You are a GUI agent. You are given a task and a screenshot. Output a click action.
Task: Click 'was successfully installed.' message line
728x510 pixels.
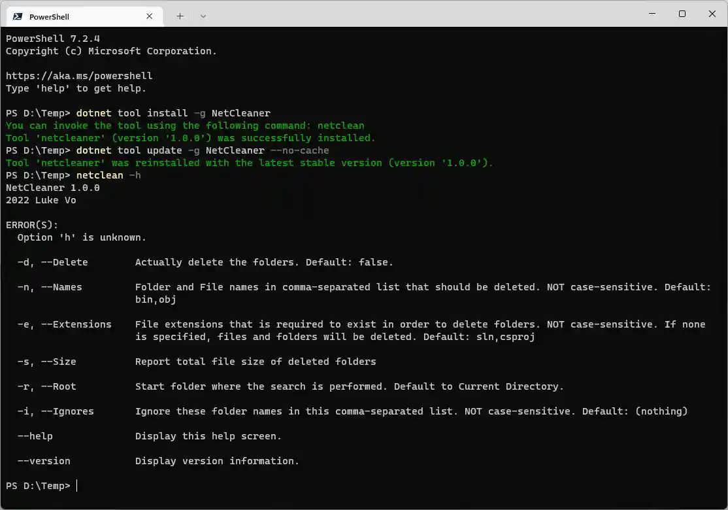[190, 138]
